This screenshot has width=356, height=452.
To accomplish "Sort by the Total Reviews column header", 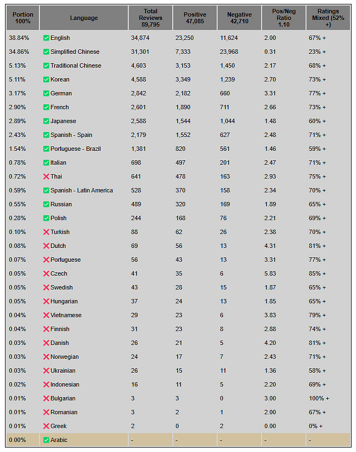I will (x=151, y=18).
